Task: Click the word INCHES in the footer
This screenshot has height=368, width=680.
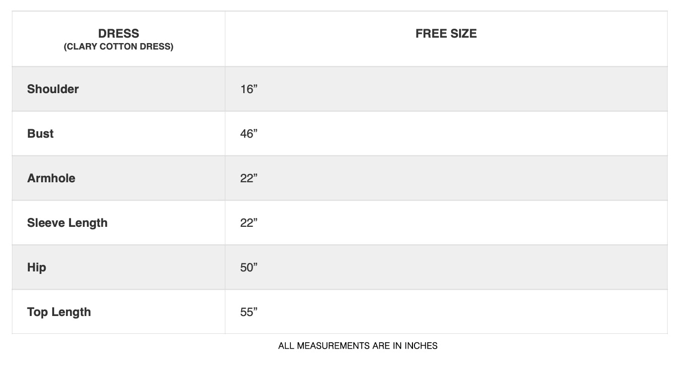Action: [421, 346]
